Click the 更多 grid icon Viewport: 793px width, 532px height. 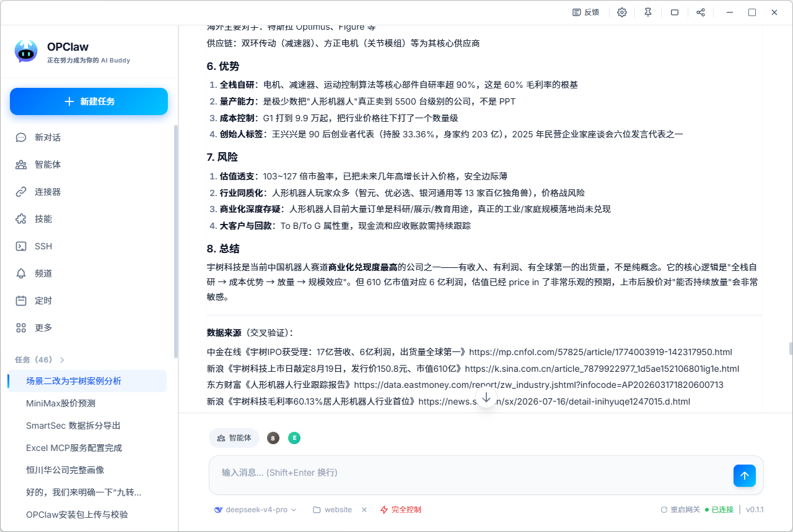tap(21, 328)
